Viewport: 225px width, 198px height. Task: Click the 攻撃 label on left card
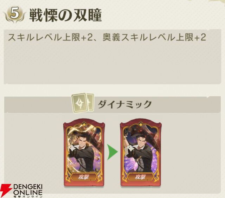click(x=84, y=177)
